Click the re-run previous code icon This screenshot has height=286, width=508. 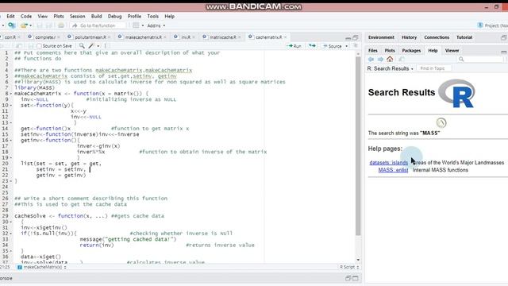click(312, 46)
